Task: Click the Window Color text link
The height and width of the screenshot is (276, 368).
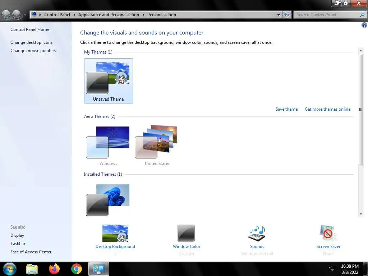Action: (x=187, y=247)
